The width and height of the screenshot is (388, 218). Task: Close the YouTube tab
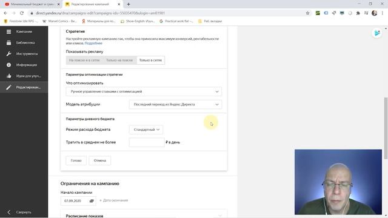(x=59, y=4)
